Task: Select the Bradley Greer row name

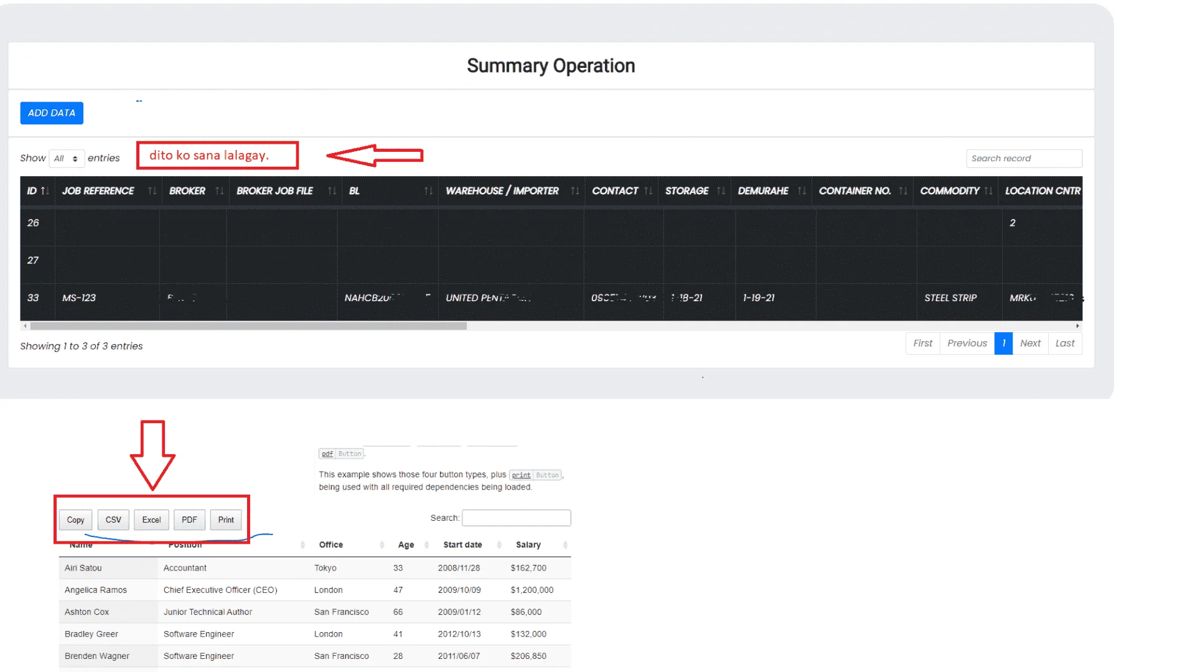Action: pyautogui.click(x=91, y=634)
